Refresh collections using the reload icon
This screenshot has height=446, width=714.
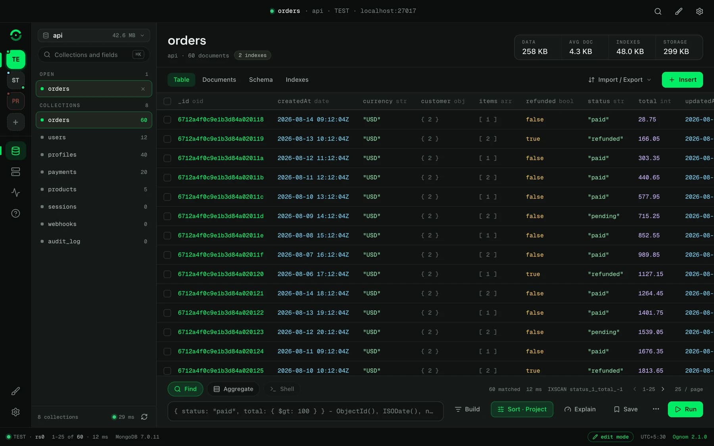(x=144, y=417)
